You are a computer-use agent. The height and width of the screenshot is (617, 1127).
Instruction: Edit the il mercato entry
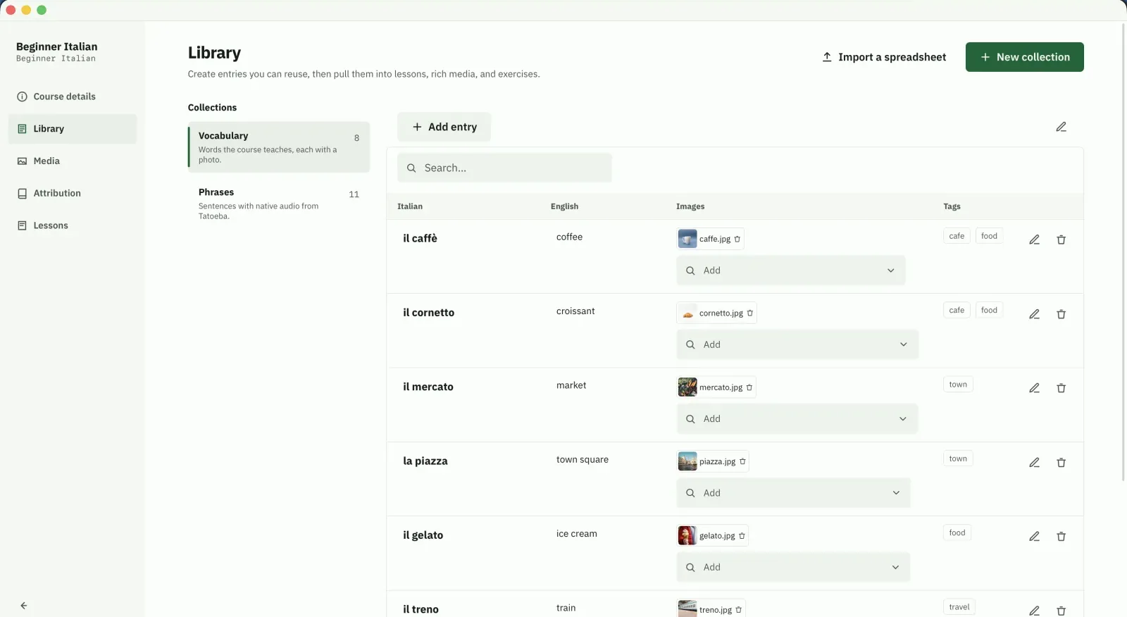[x=1034, y=388]
